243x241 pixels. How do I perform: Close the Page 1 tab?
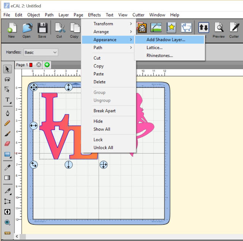click(x=39, y=65)
